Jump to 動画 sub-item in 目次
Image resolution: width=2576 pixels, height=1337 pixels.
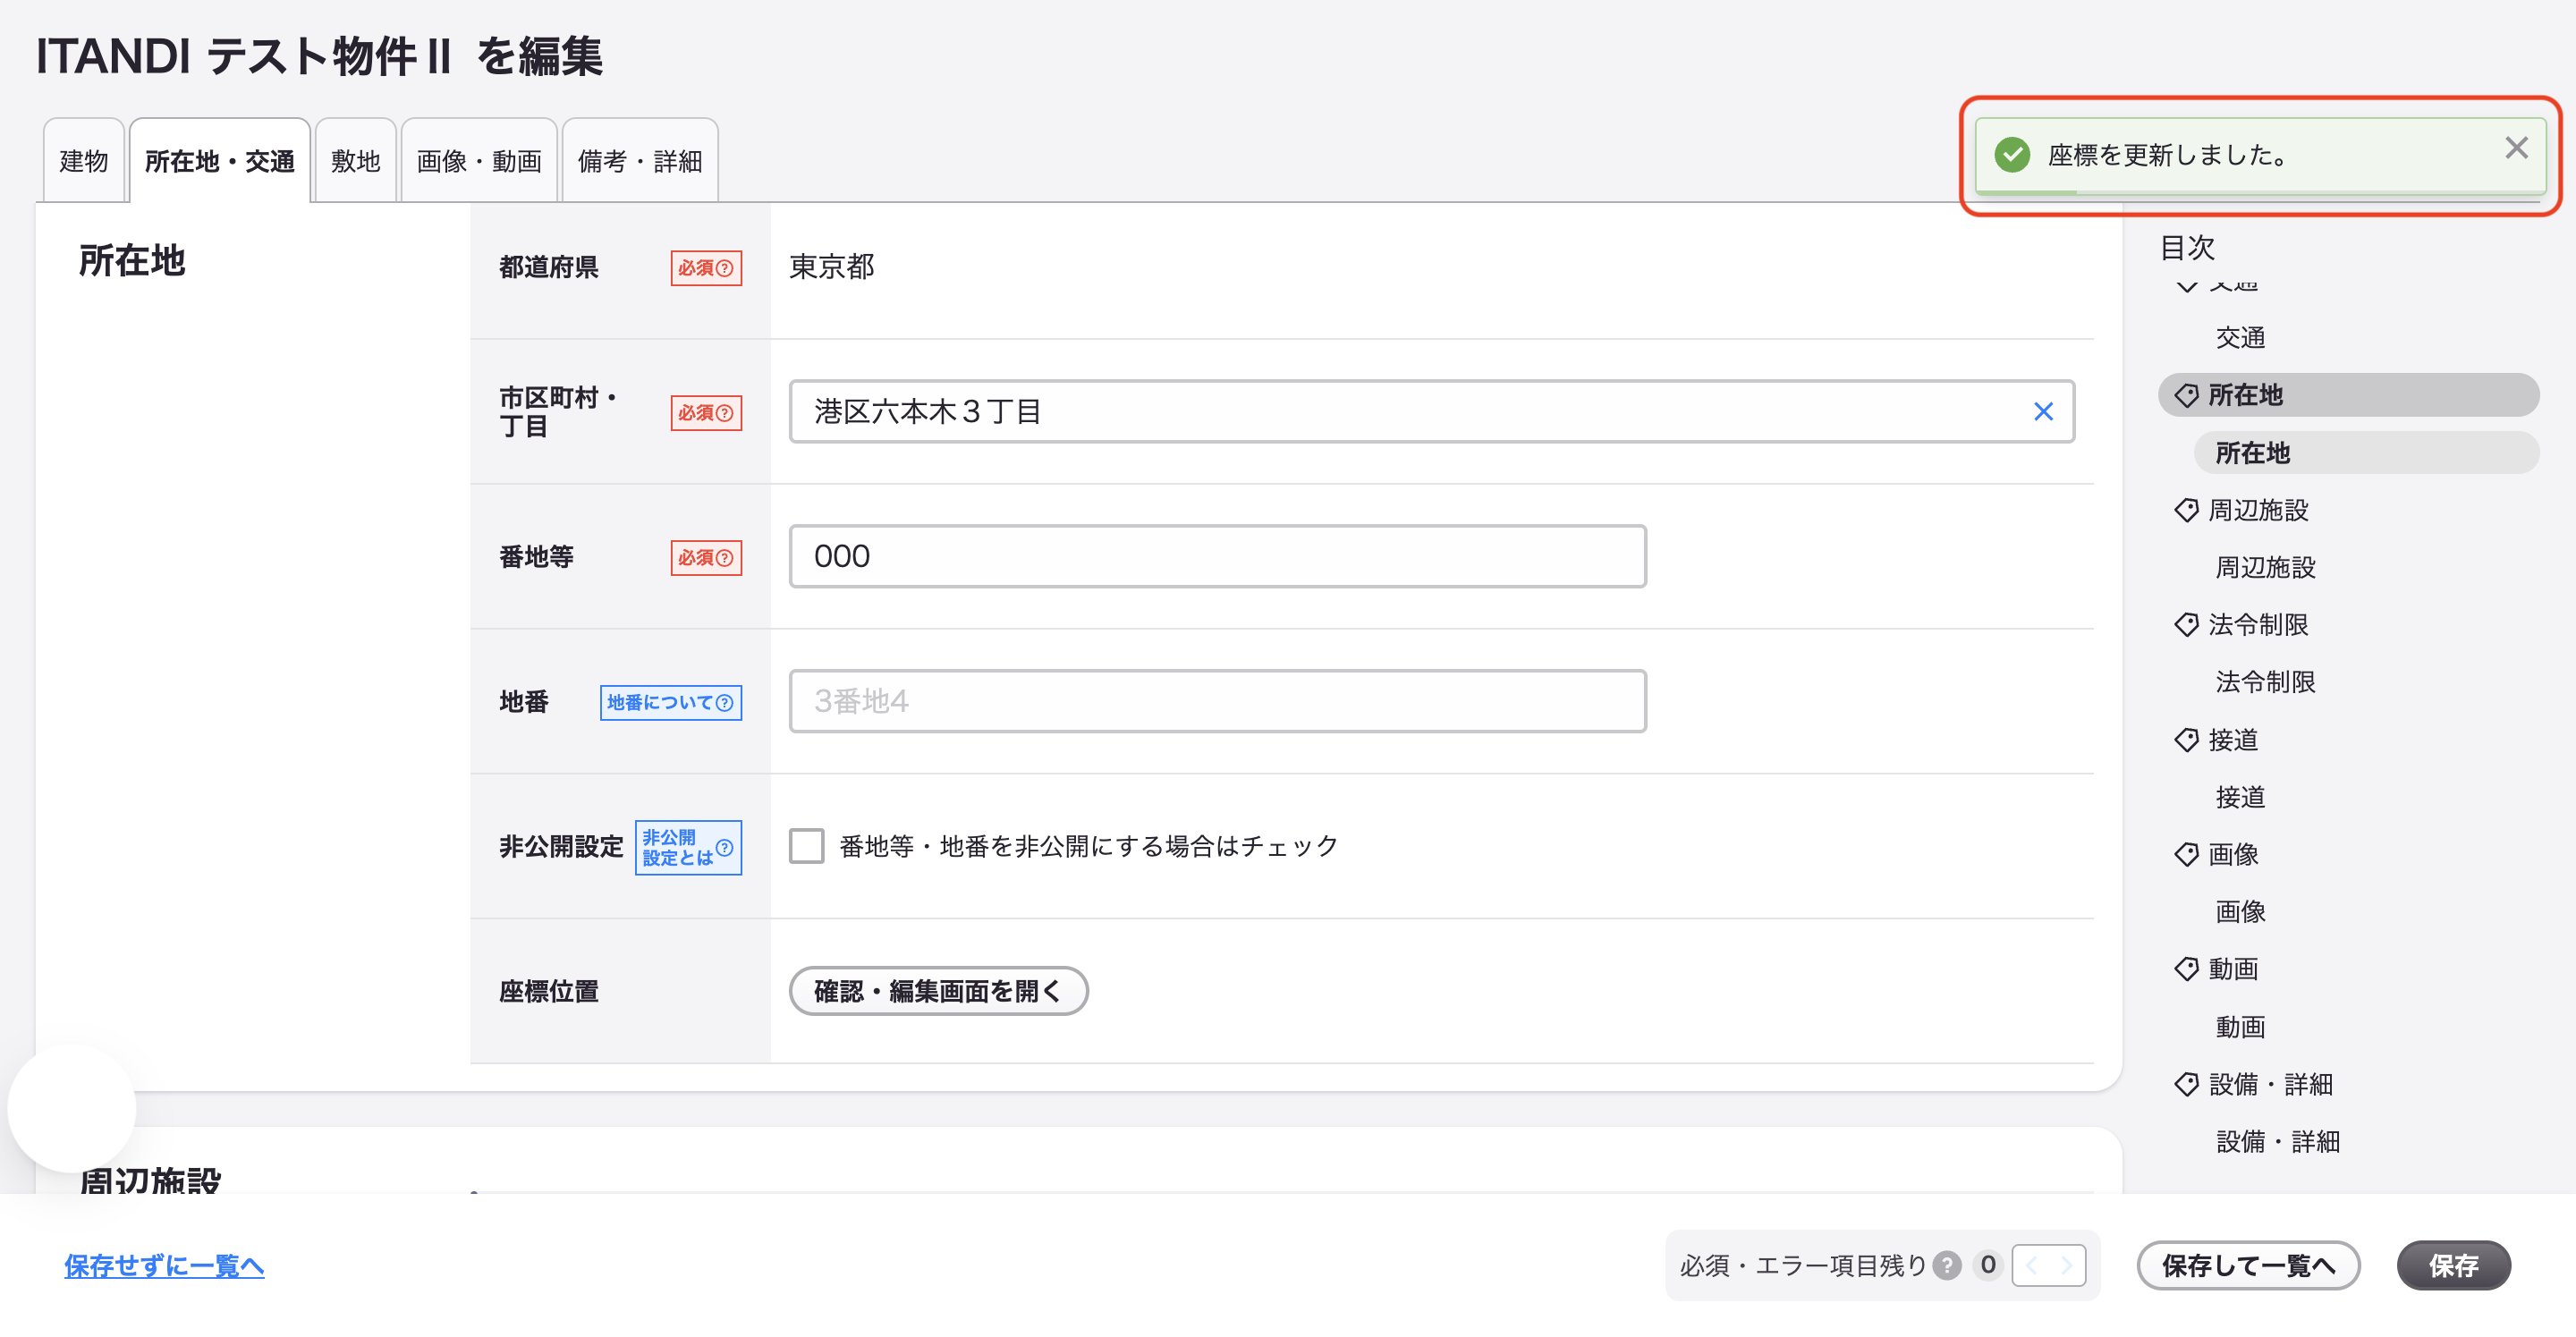tap(2240, 1027)
